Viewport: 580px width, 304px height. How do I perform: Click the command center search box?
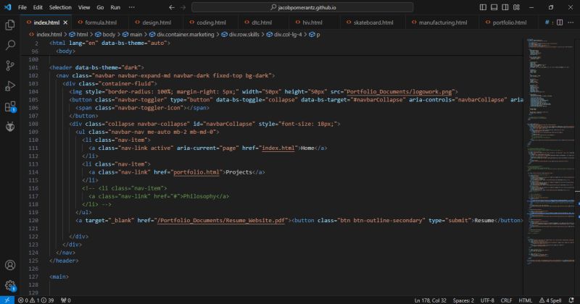point(302,7)
